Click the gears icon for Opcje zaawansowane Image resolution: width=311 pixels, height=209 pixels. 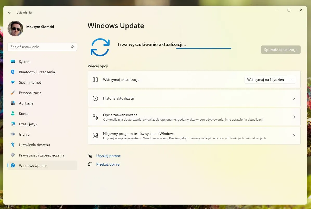coord(95,117)
